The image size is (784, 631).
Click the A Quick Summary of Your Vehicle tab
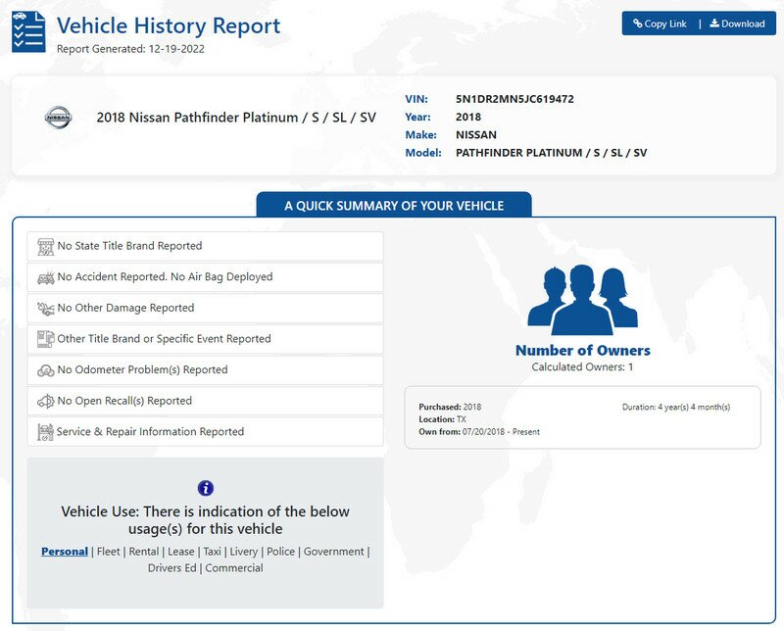point(394,205)
